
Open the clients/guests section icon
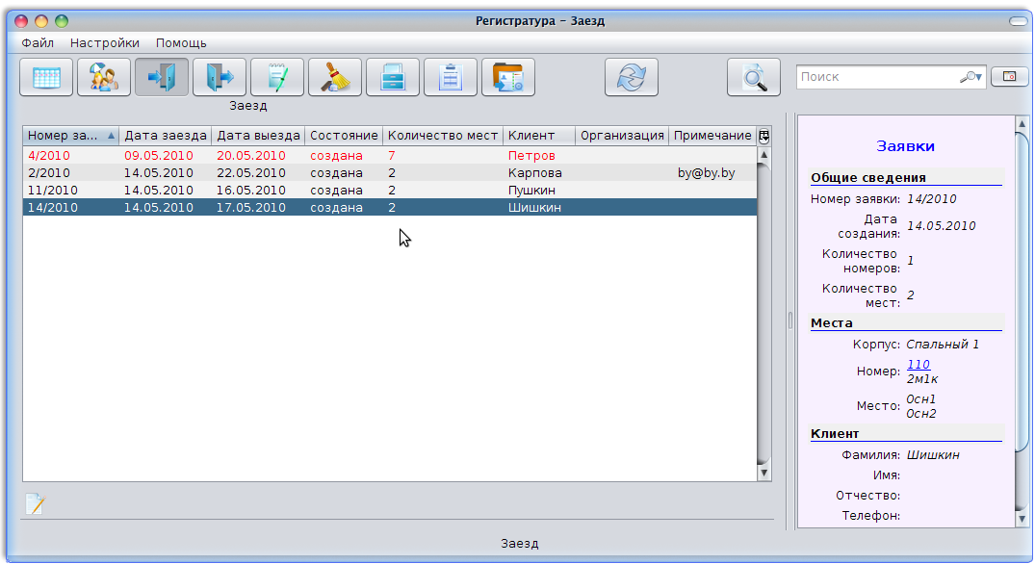[104, 77]
